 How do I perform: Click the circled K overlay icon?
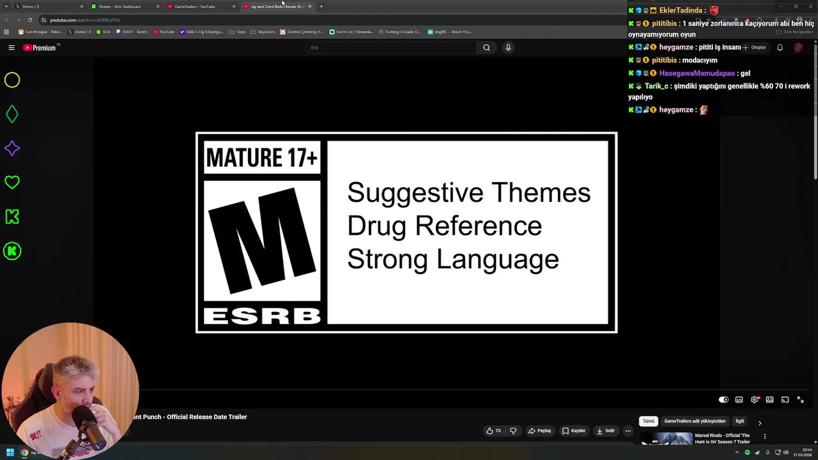coord(12,251)
